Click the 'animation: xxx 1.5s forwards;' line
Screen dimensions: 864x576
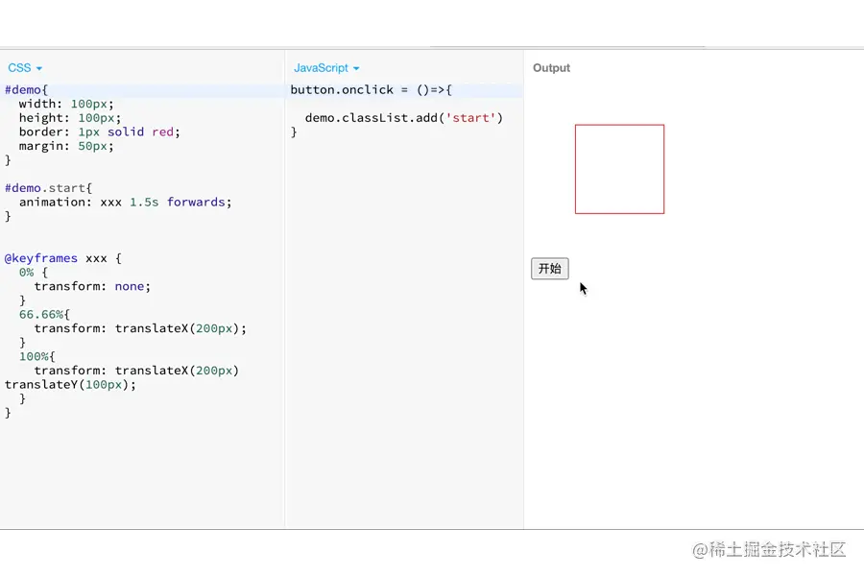tap(125, 203)
